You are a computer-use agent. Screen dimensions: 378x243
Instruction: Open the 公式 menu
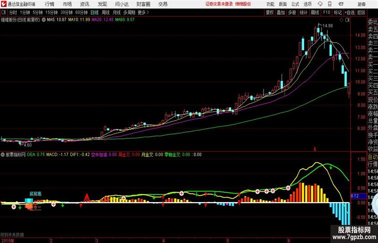[x=295, y=4]
